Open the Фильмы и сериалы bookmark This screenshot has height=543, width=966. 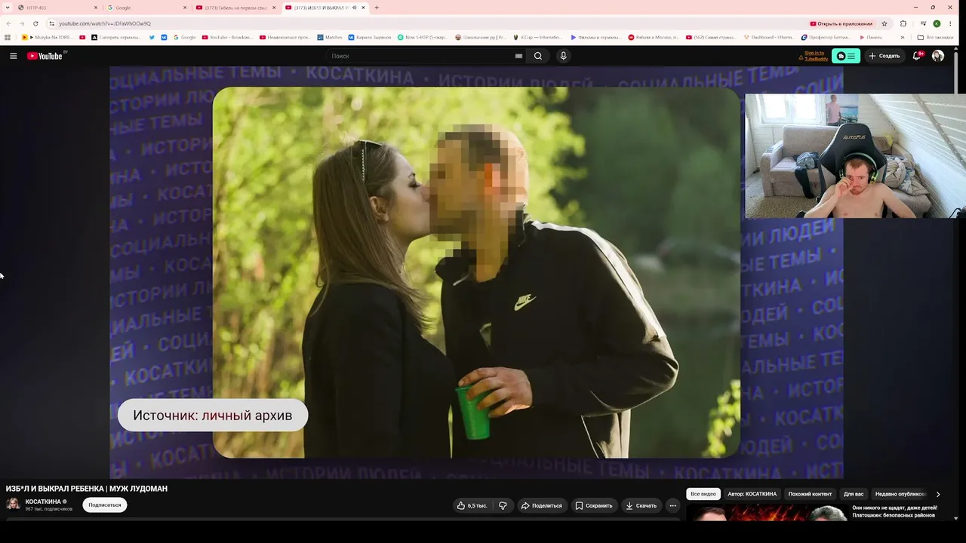point(596,37)
